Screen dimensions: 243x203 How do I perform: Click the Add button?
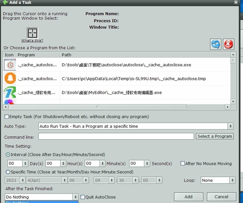pyautogui.click(x=188, y=197)
